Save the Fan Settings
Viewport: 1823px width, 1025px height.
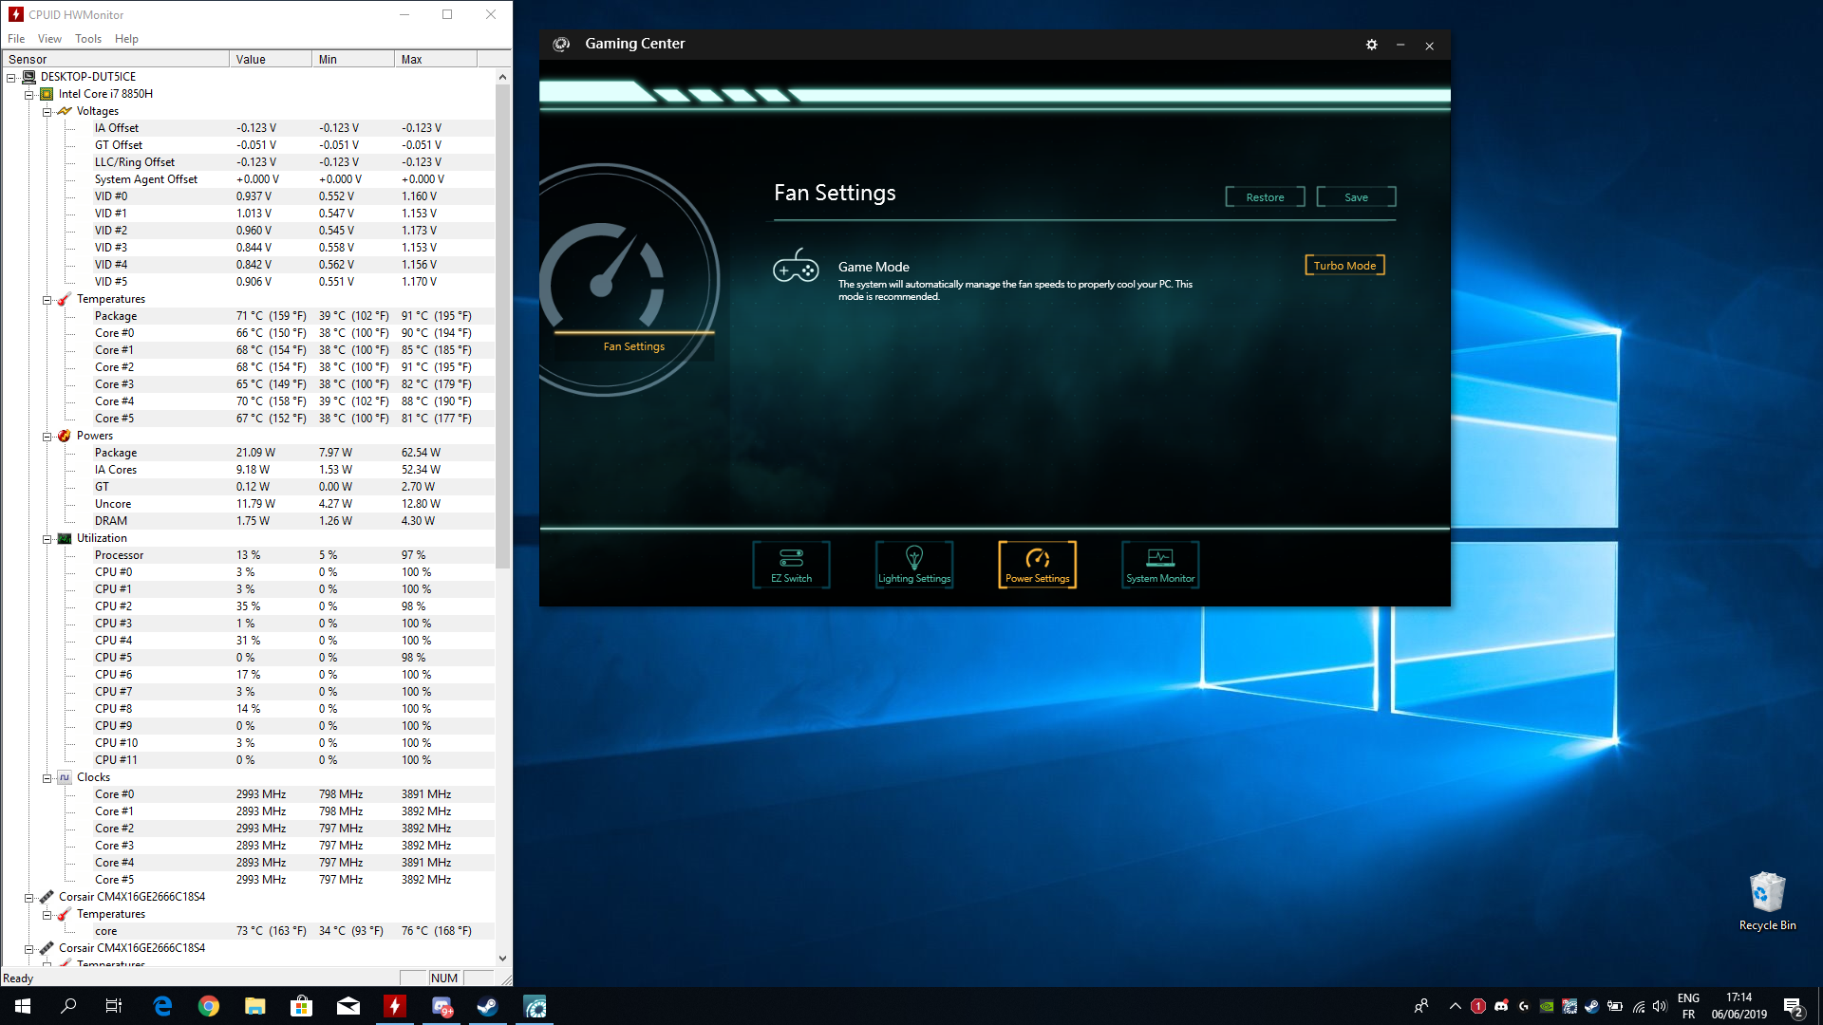[1356, 196]
